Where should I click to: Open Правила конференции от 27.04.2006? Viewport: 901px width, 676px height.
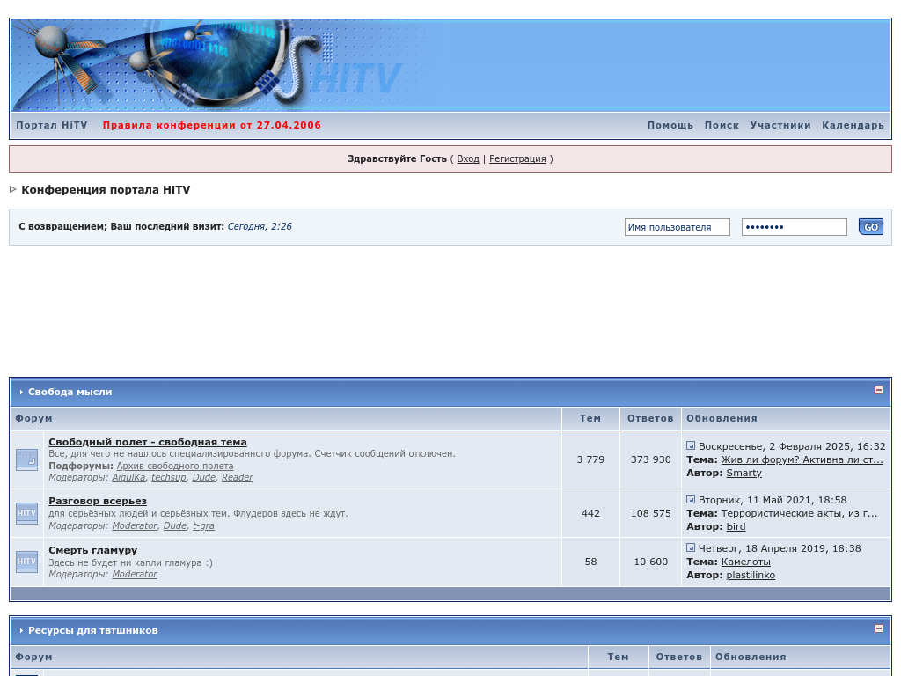click(212, 126)
